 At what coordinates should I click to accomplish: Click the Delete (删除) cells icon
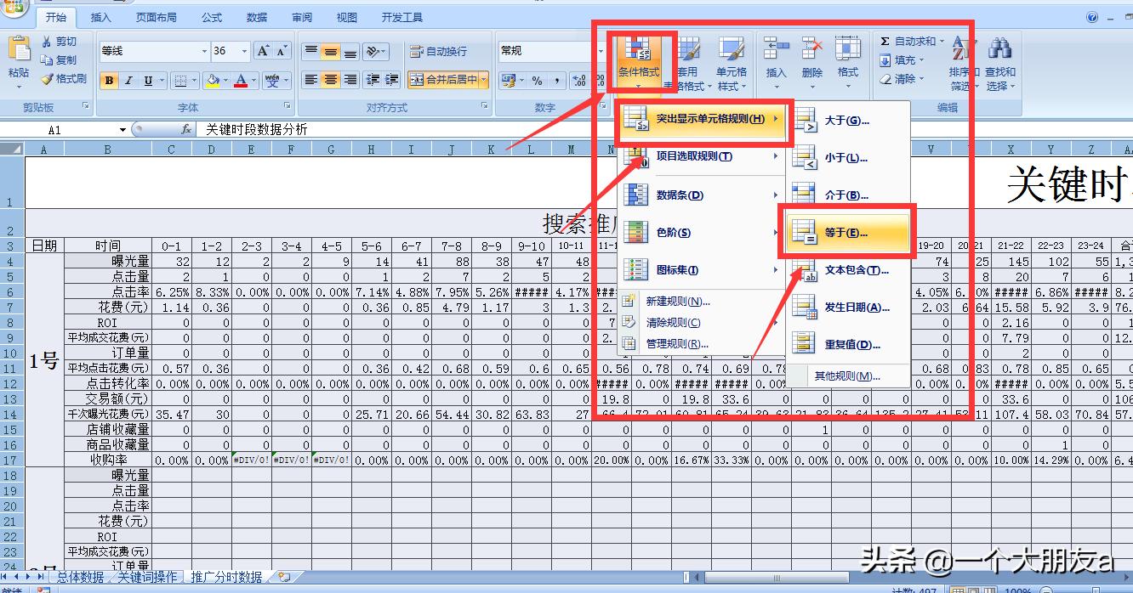(811, 51)
